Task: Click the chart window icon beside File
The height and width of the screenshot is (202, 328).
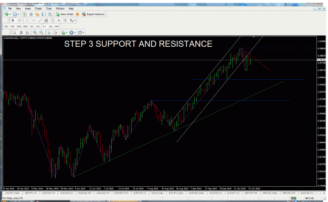Action: tap(5, 8)
